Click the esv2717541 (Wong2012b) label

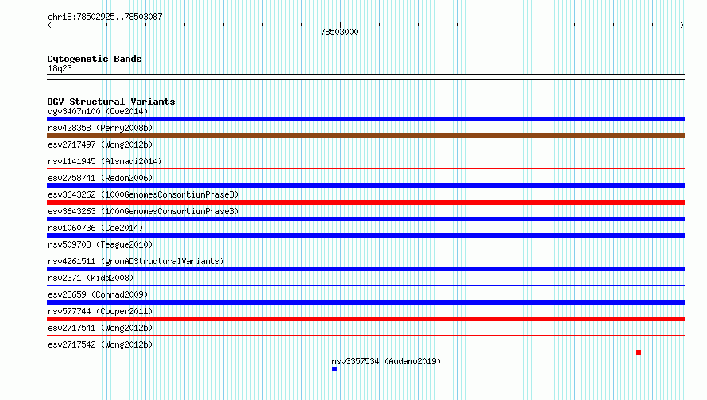[100, 328]
